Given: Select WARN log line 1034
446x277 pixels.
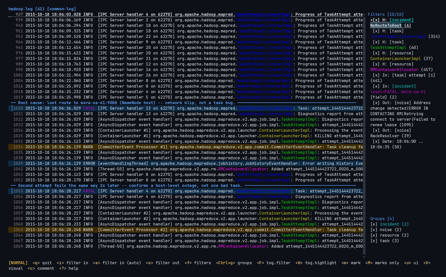Looking at the screenshot, I should pyautogui.click(x=186, y=147).
